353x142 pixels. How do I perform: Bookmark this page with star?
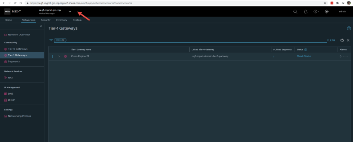click(325, 3)
